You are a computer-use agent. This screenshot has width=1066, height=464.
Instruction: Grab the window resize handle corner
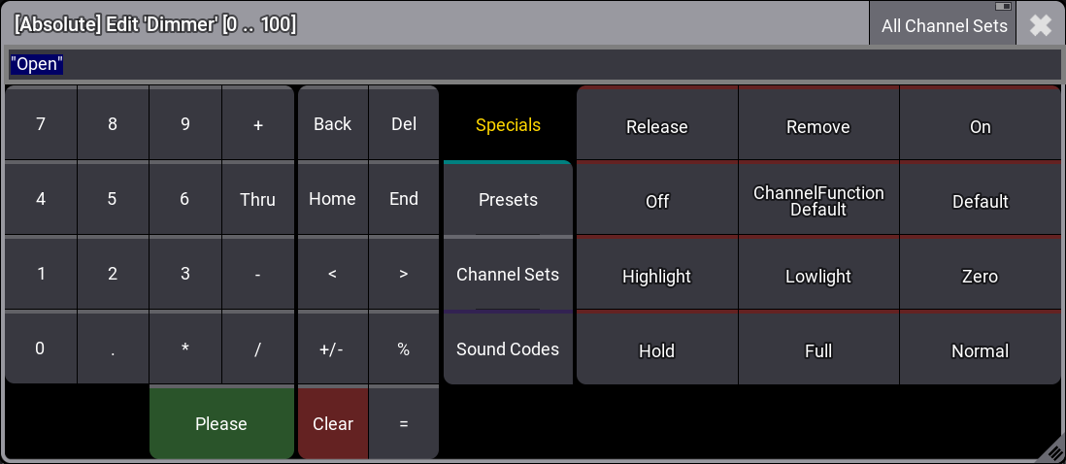[1054, 452]
